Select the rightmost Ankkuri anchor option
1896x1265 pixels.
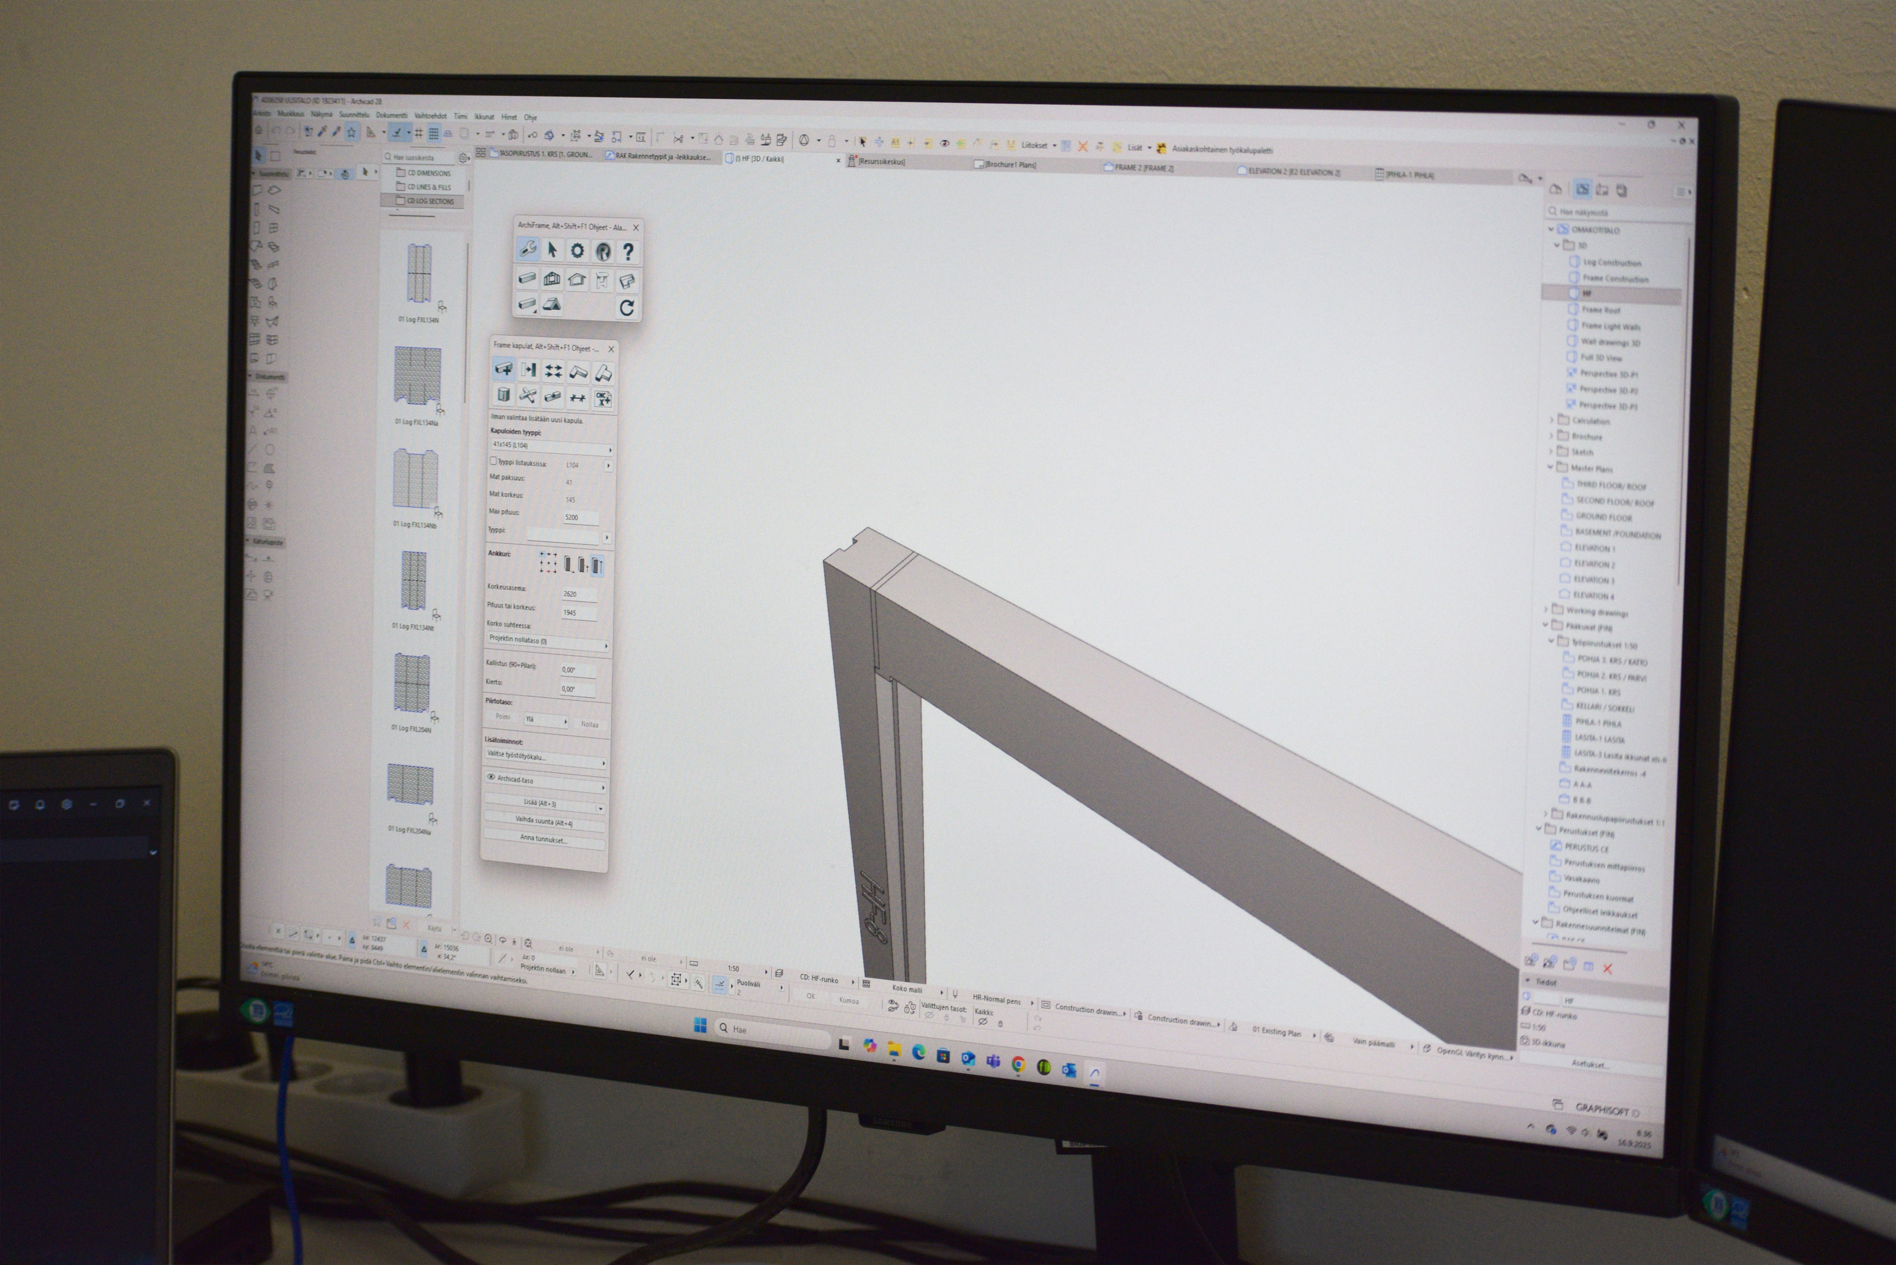point(597,566)
